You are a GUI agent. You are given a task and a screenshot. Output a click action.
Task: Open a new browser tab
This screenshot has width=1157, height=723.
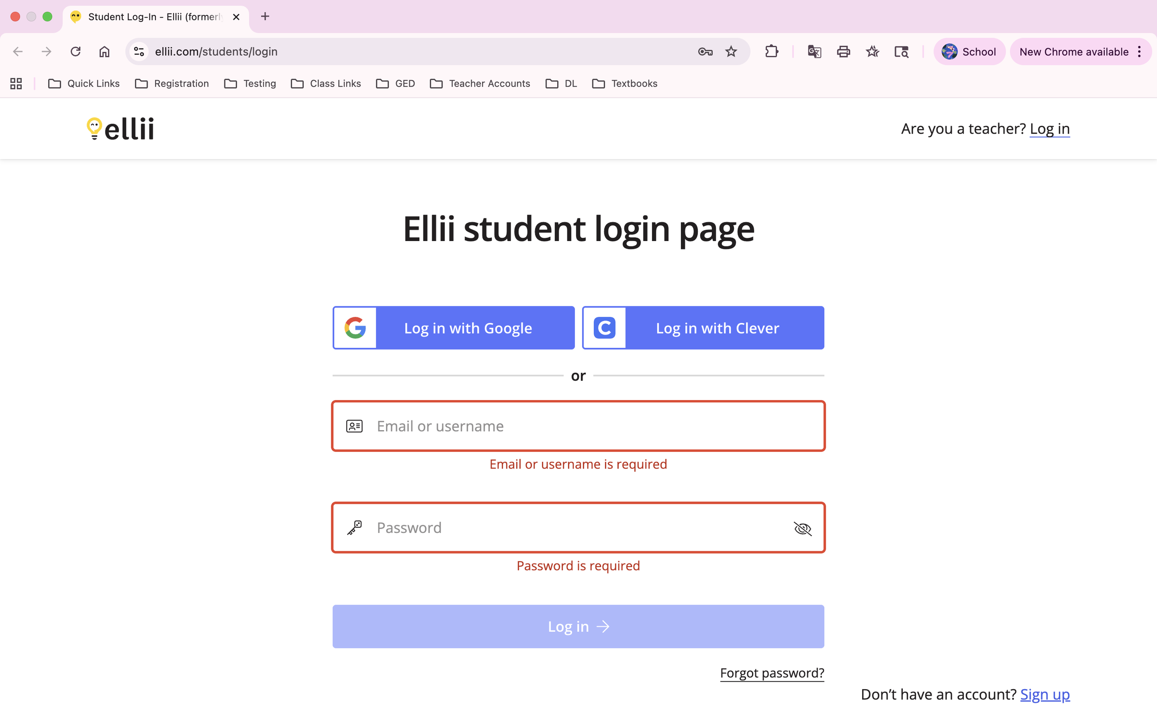(x=265, y=17)
